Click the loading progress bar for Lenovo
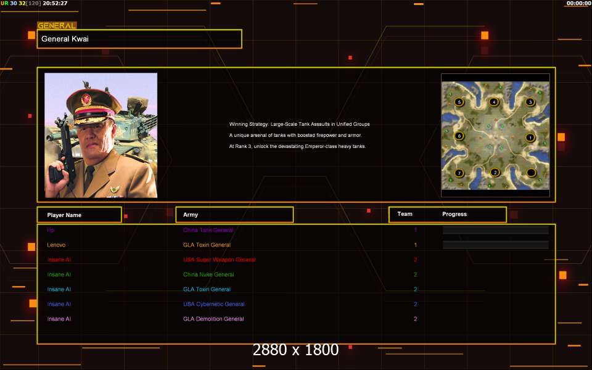Image resolution: width=592 pixels, height=370 pixels. click(495, 245)
